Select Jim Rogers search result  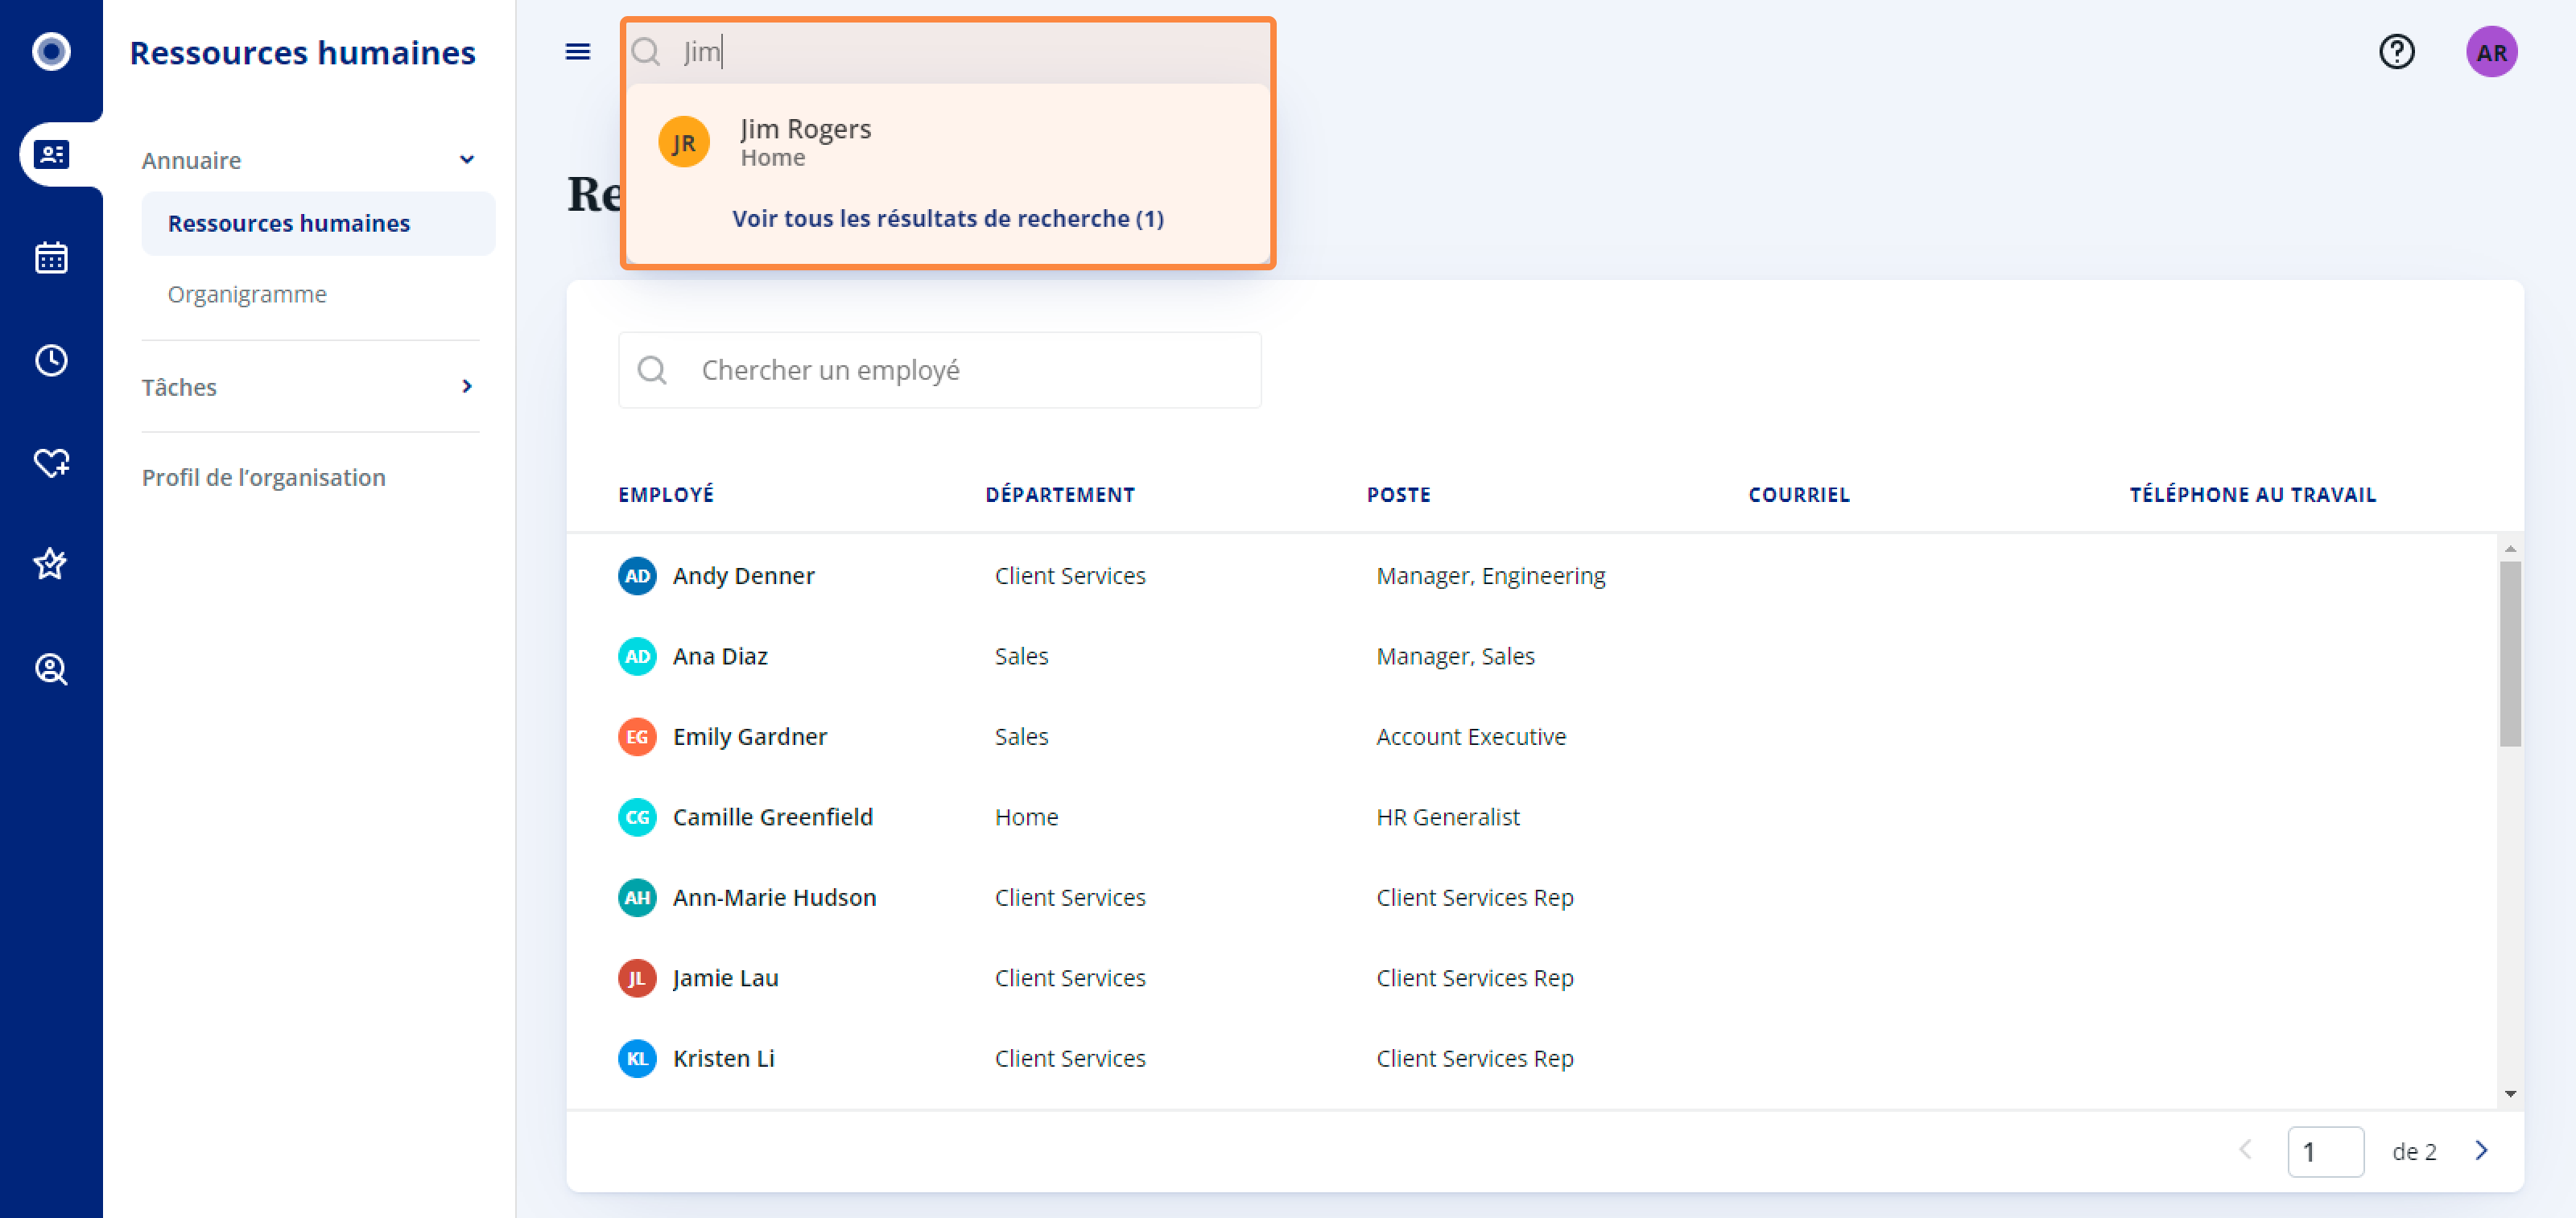pos(948,142)
